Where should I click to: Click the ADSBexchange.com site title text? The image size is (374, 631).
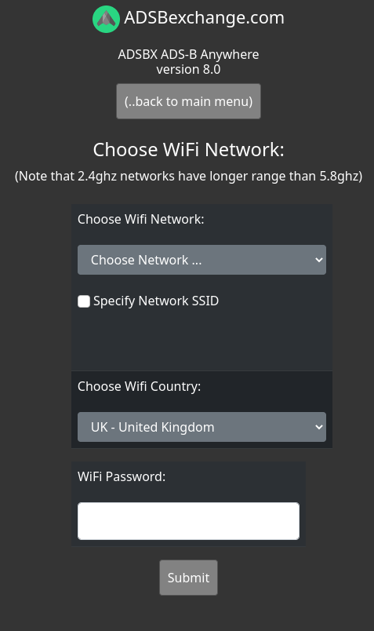[204, 18]
